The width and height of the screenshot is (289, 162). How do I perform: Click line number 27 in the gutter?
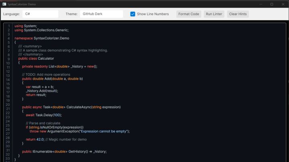8,134
